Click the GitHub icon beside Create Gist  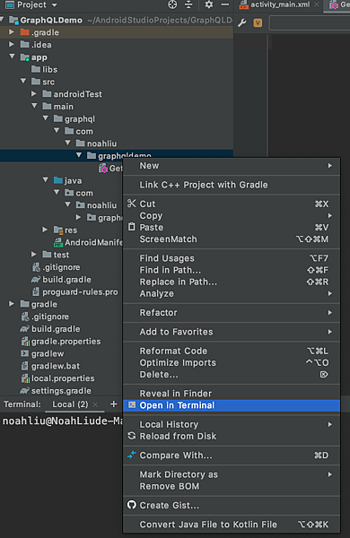[132, 505]
